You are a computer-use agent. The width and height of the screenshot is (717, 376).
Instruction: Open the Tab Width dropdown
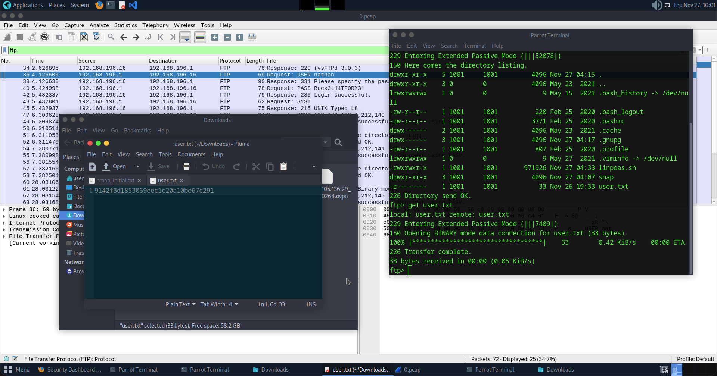(219, 304)
